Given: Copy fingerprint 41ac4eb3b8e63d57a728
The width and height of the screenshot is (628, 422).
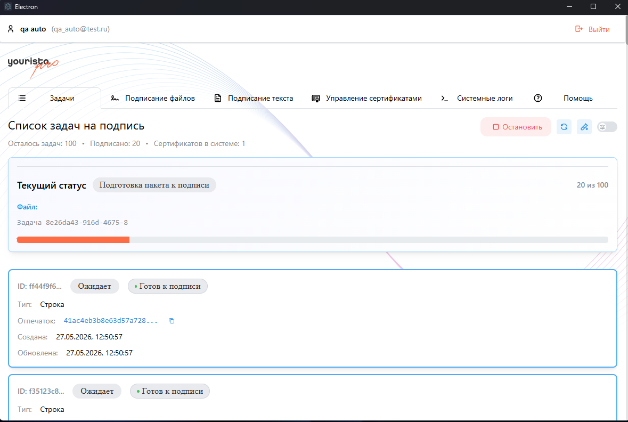Looking at the screenshot, I should (172, 321).
